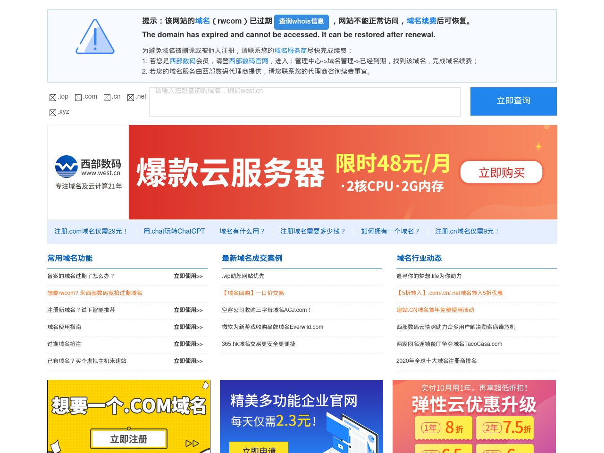This screenshot has width=604, height=453.
Task: Click the domain search input field
Action: click(x=305, y=101)
